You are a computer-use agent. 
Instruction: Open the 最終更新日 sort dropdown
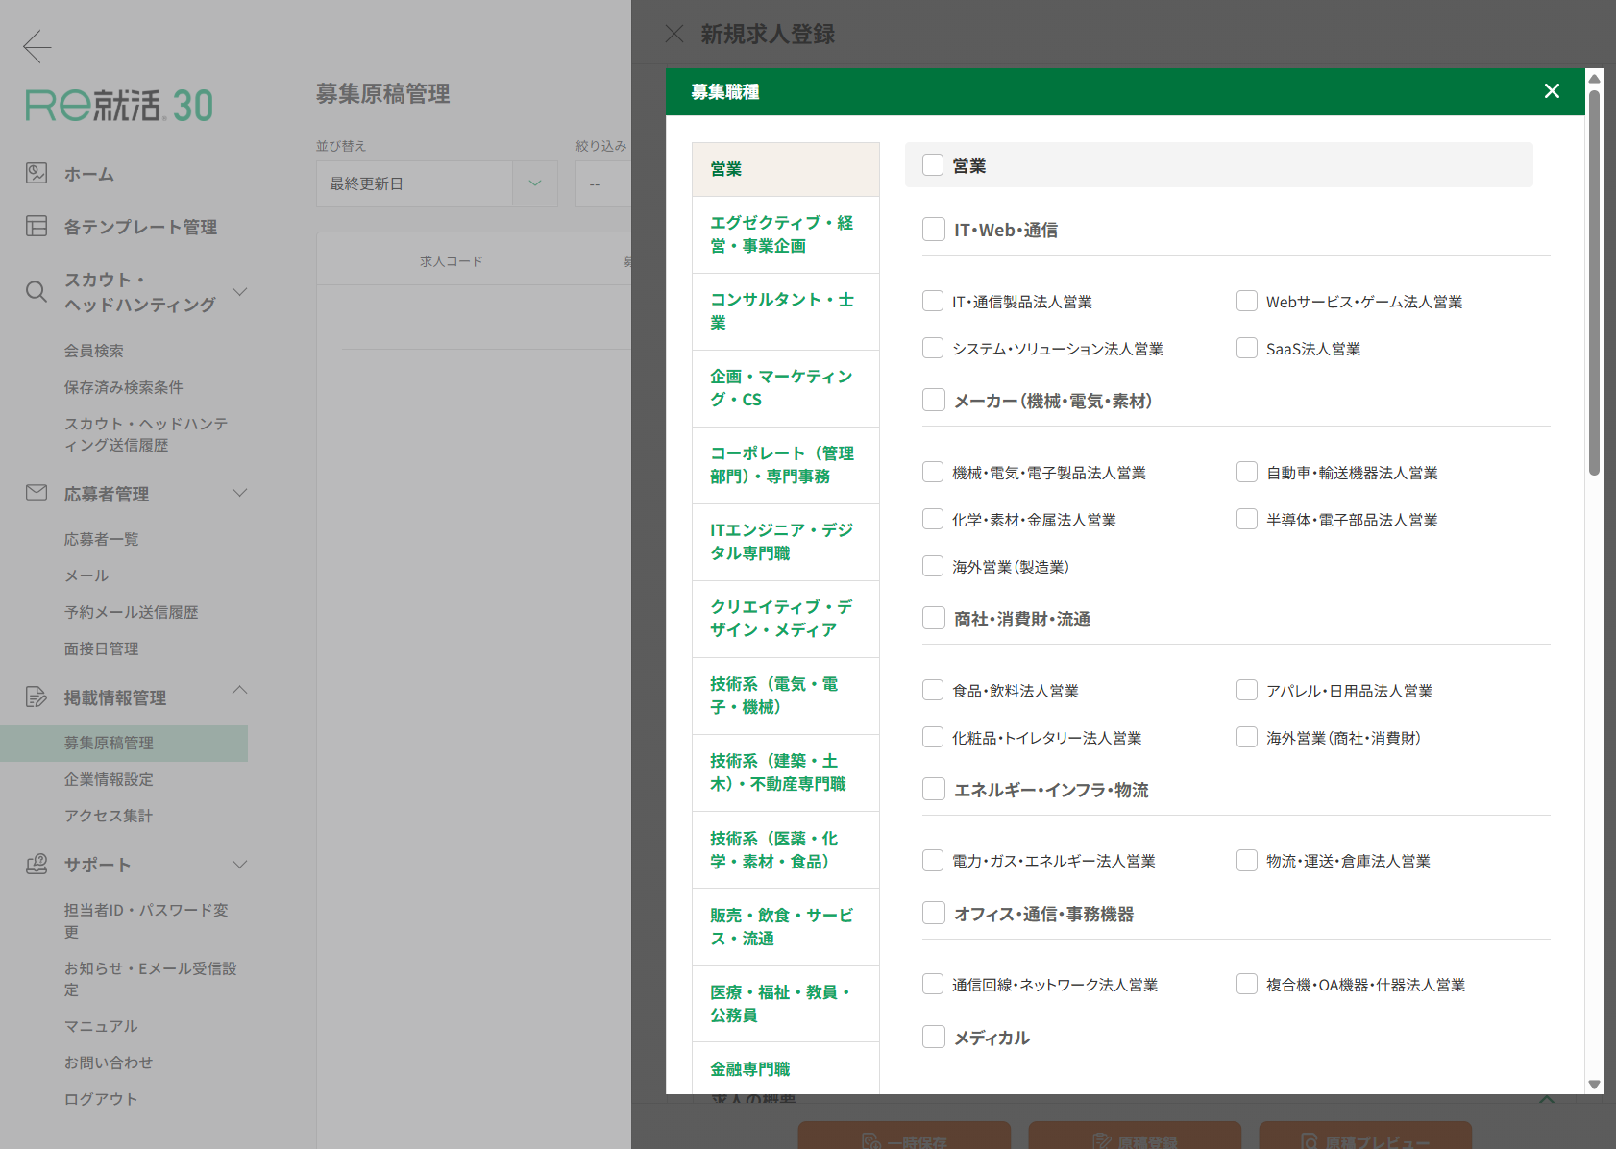[x=437, y=183]
